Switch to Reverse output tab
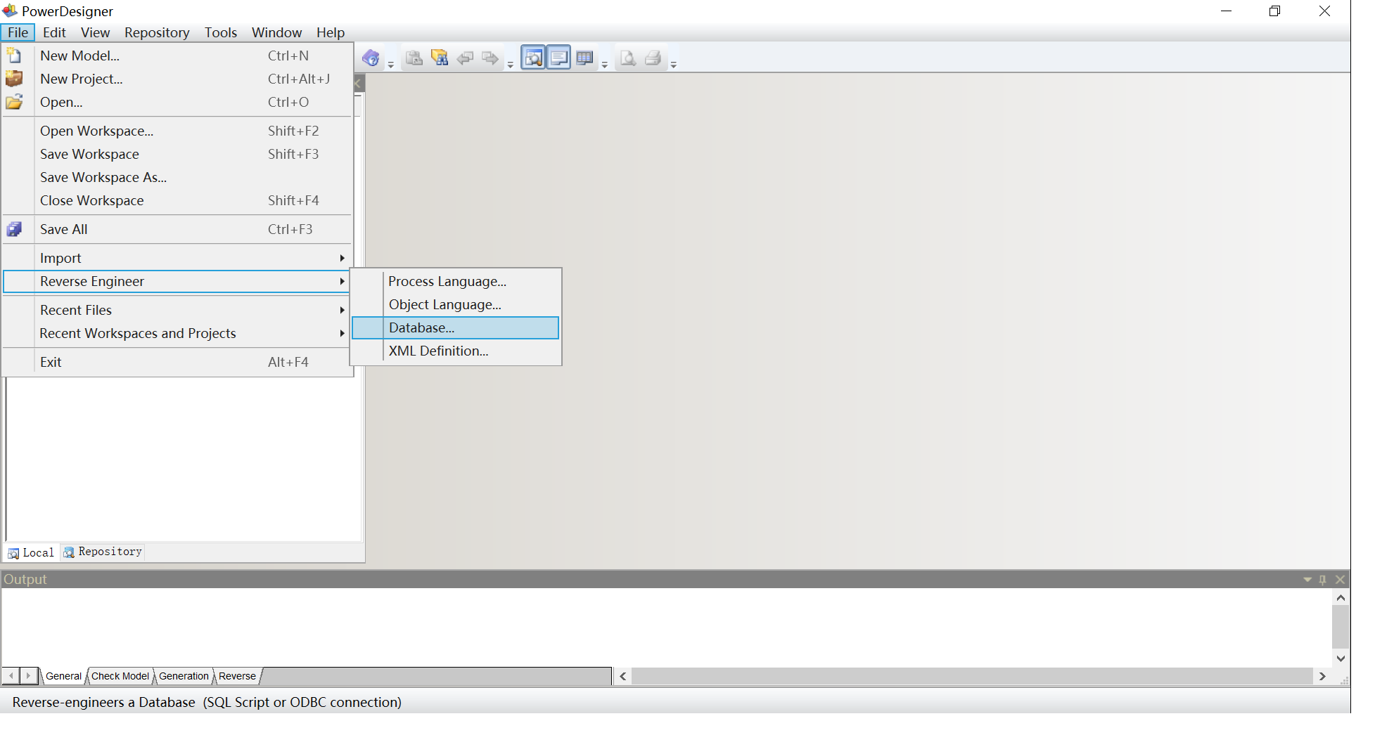The height and width of the screenshot is (754, 1375). tap(237, 676)
